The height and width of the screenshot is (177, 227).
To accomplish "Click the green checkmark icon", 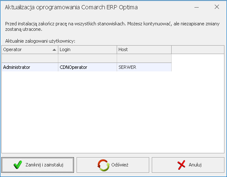I will (x=18, y=165).
